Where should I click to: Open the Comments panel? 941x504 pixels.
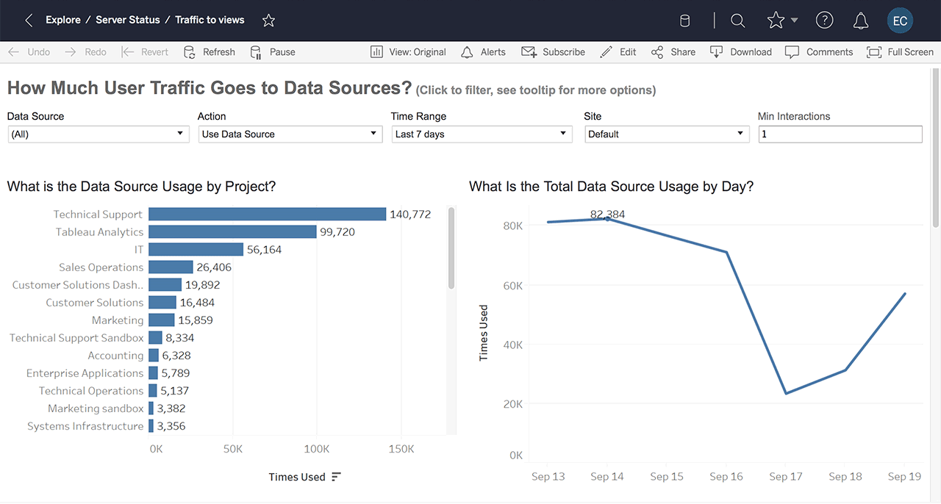818,52
